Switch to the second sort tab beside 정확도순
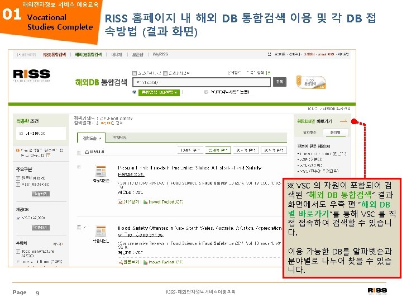 click(x=120, y=138)
